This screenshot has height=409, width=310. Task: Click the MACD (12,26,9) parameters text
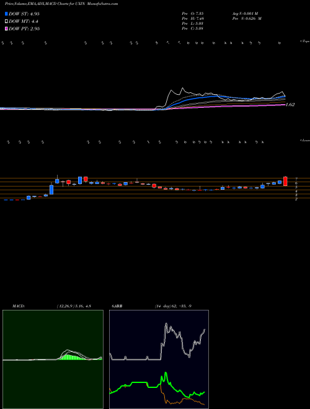click(74, 306)
